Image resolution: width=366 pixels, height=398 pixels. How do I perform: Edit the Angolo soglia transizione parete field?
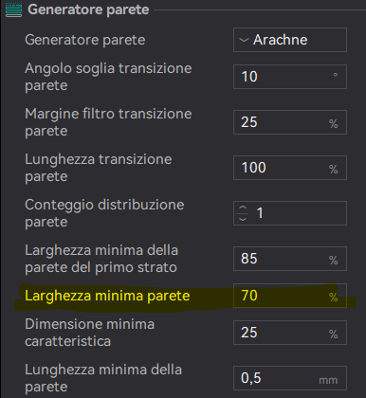[x=290, y=77]
